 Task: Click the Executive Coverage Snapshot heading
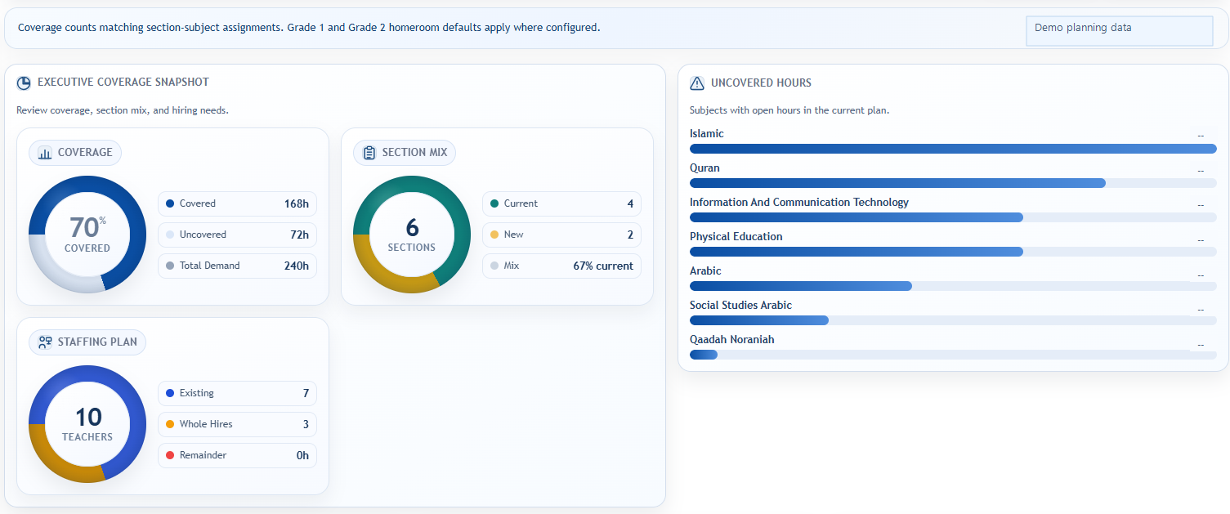123,83
